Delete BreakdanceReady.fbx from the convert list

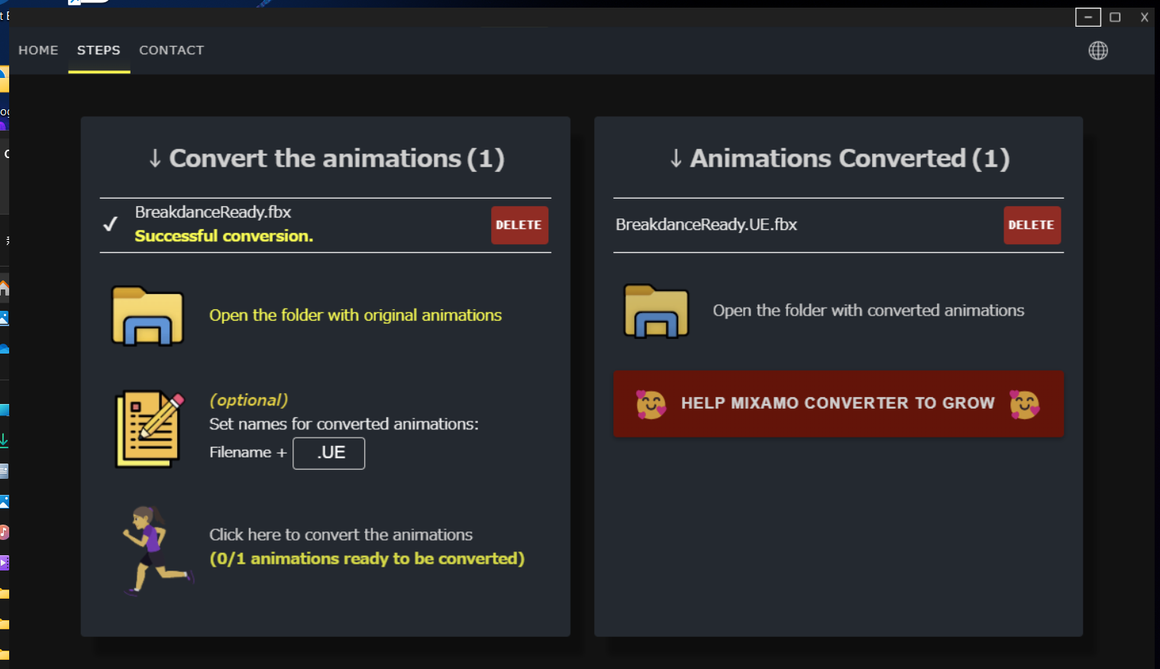pyautogui.click(x=519, y=225)
